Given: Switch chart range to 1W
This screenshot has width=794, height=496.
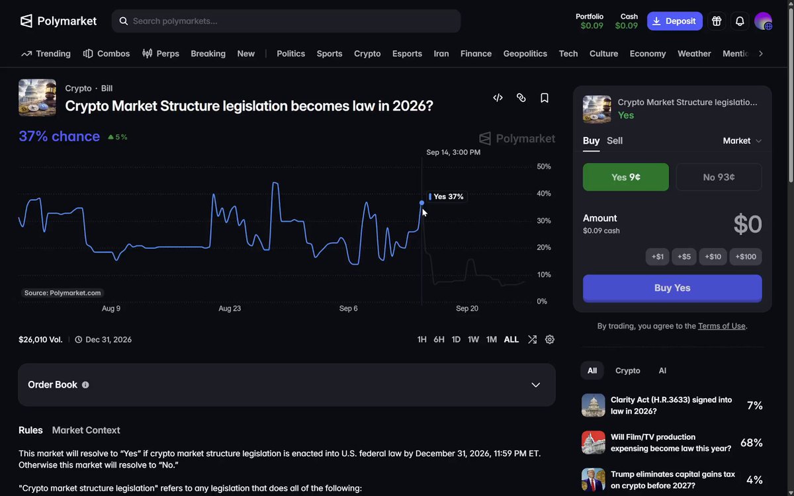Looking at the screenshot, I should 473,339.
